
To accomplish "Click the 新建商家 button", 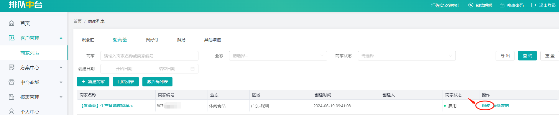I will [x=93, y=82].
